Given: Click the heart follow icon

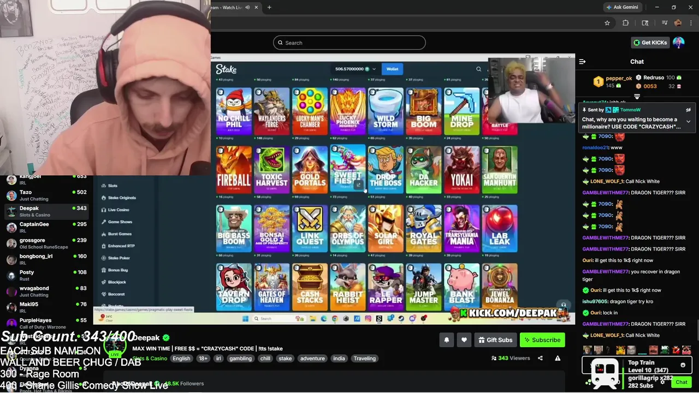Looking at the screenshot, I should tap(464, 340).
